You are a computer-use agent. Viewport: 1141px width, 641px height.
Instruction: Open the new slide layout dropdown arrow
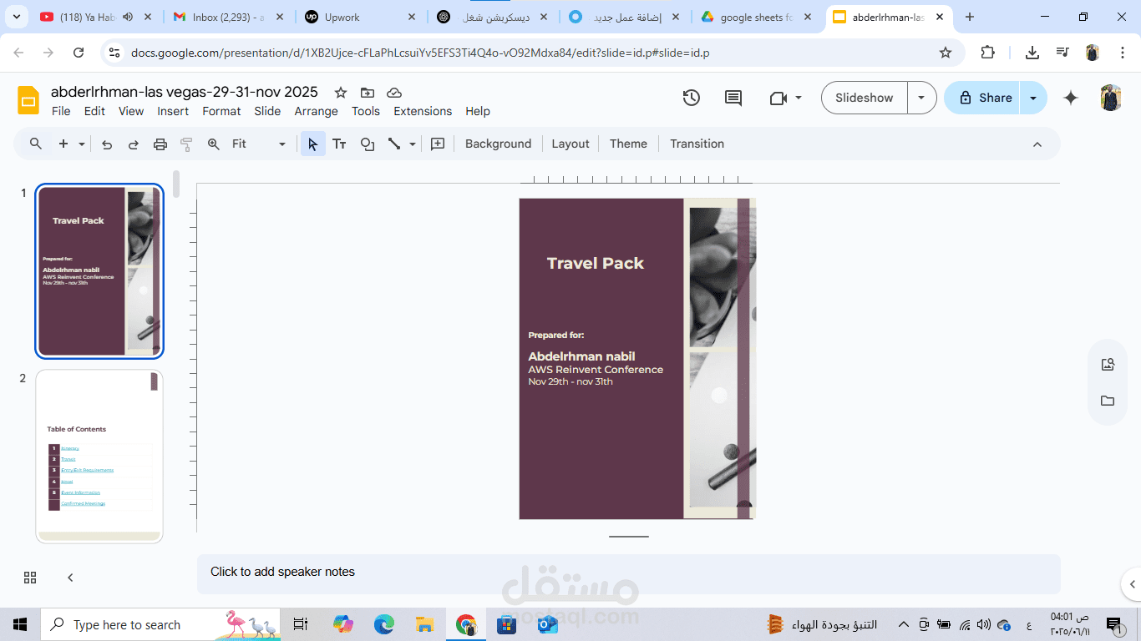pyautogui.click(x=82, y=144)
